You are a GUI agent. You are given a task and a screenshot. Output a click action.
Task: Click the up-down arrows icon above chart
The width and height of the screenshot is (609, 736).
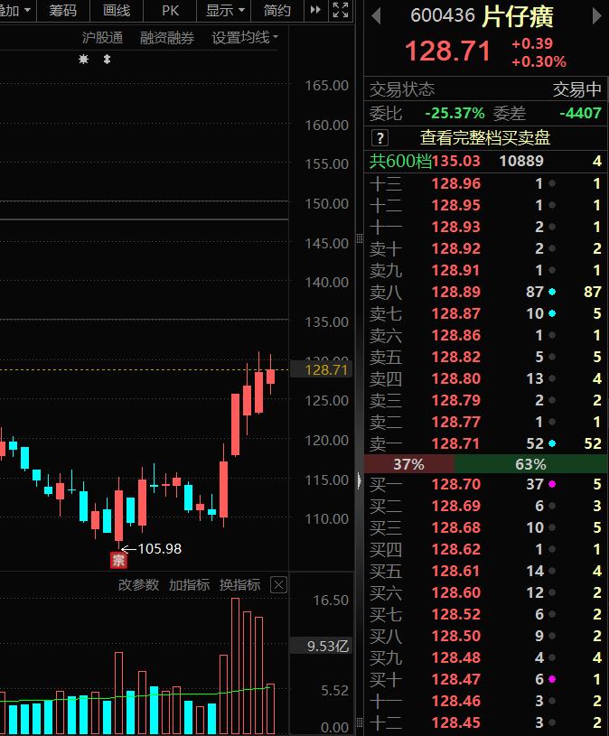click(107, 59)
